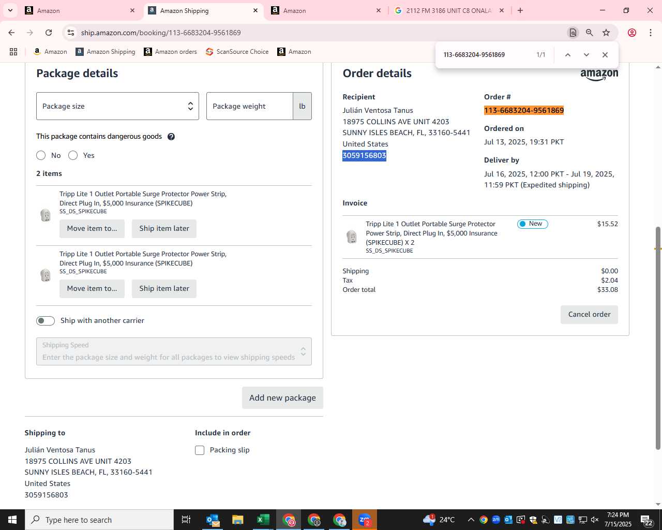Image resolution: width=662 pixels, height=530 pixels.
Task: Open the Amazon orders bookmark
Action: click(x=171, y=52)
